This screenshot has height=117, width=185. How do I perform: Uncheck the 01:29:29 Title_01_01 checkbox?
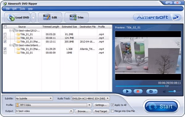click(x=5, y=49)
